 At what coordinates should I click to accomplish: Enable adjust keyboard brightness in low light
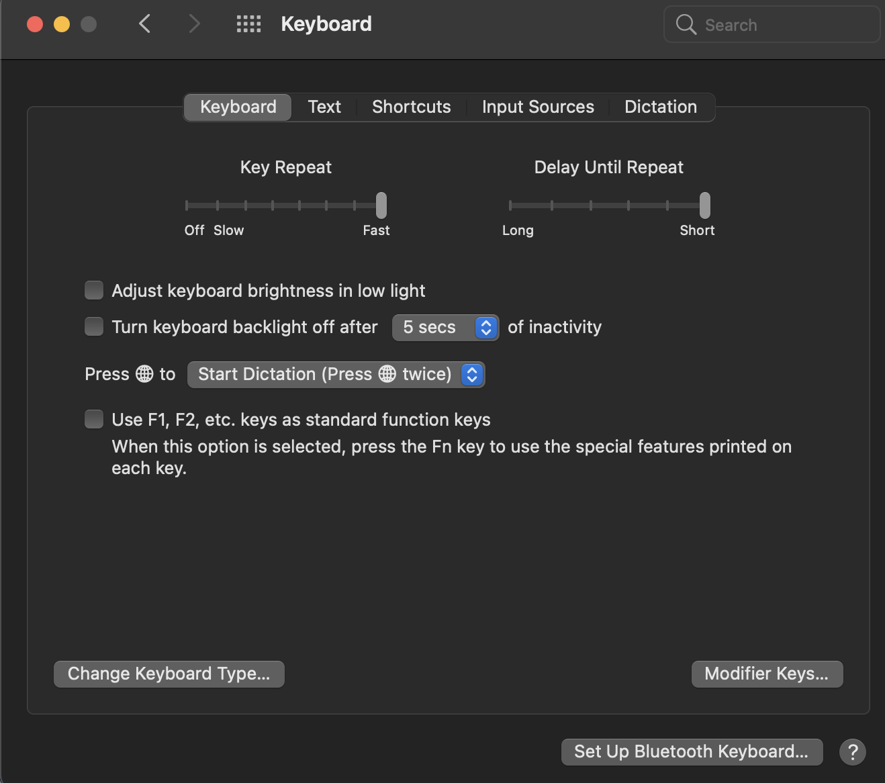coord(93,289)
